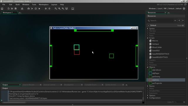Close the Output tab

pos(20,85)
